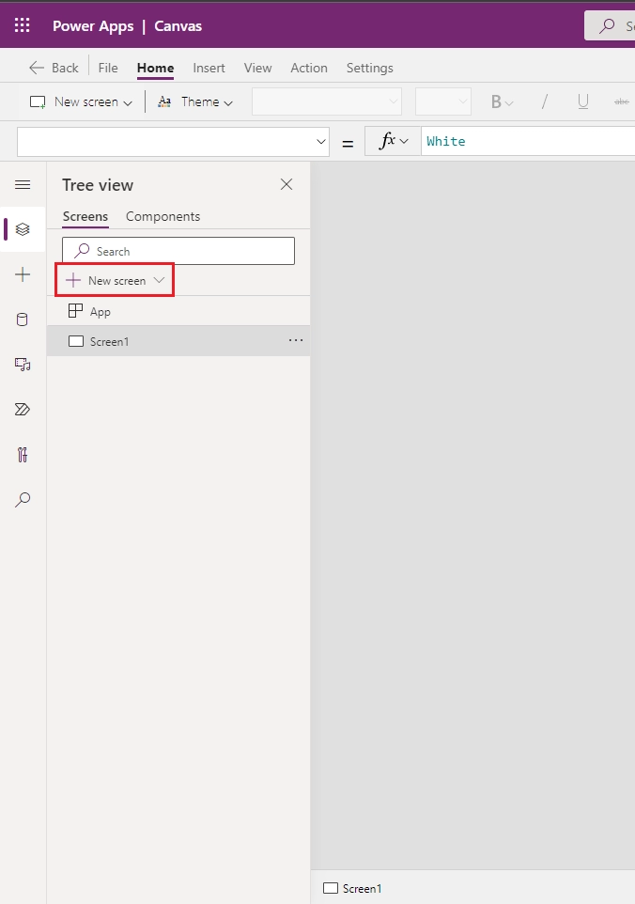Toggle the hamburger menu in left sidebar
Screen dimensions: 635x904
click(x=23, y=184)
